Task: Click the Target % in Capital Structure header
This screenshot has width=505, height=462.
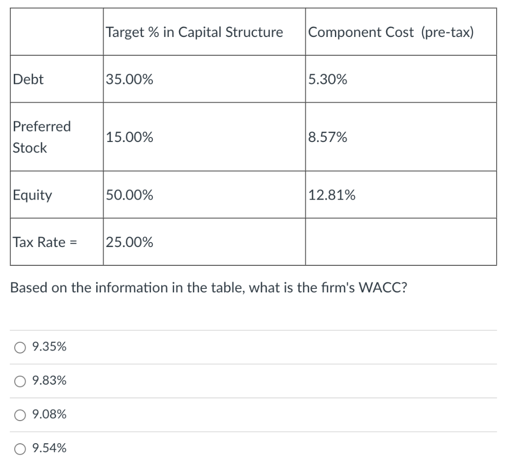Action: 194,32
